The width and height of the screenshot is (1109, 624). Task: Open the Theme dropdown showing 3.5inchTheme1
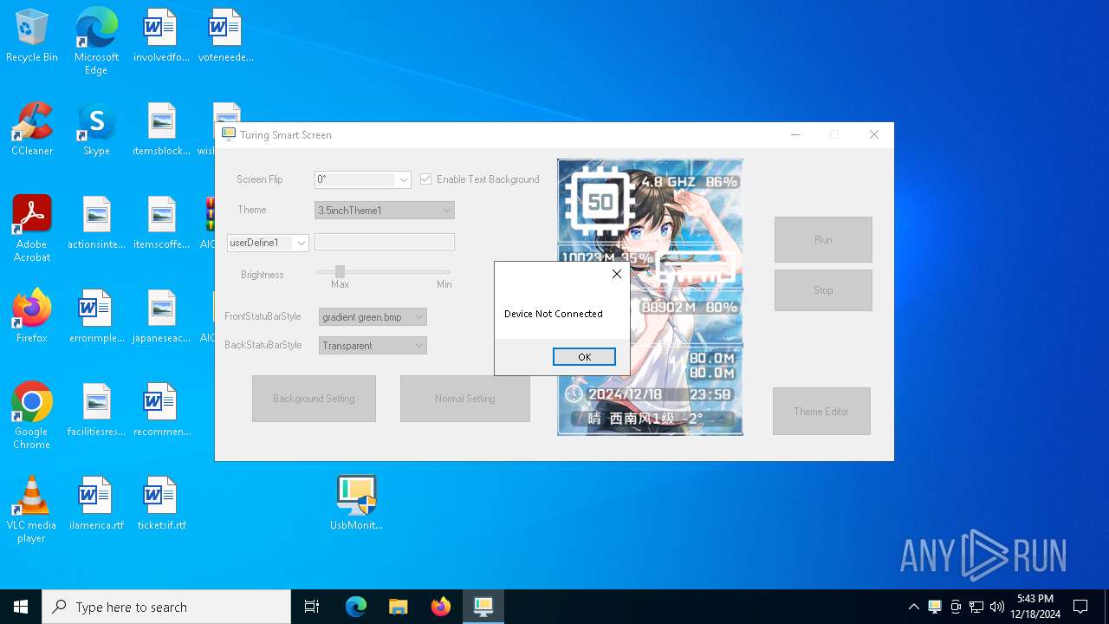coord(384,211)
